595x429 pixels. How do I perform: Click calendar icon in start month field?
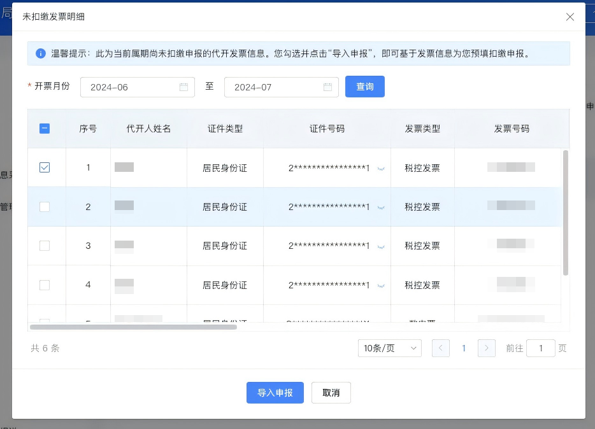point(183,87)
